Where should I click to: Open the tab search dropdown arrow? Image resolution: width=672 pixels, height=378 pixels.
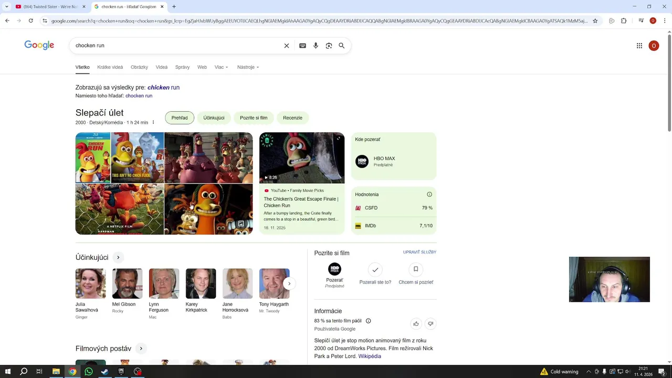6,7
